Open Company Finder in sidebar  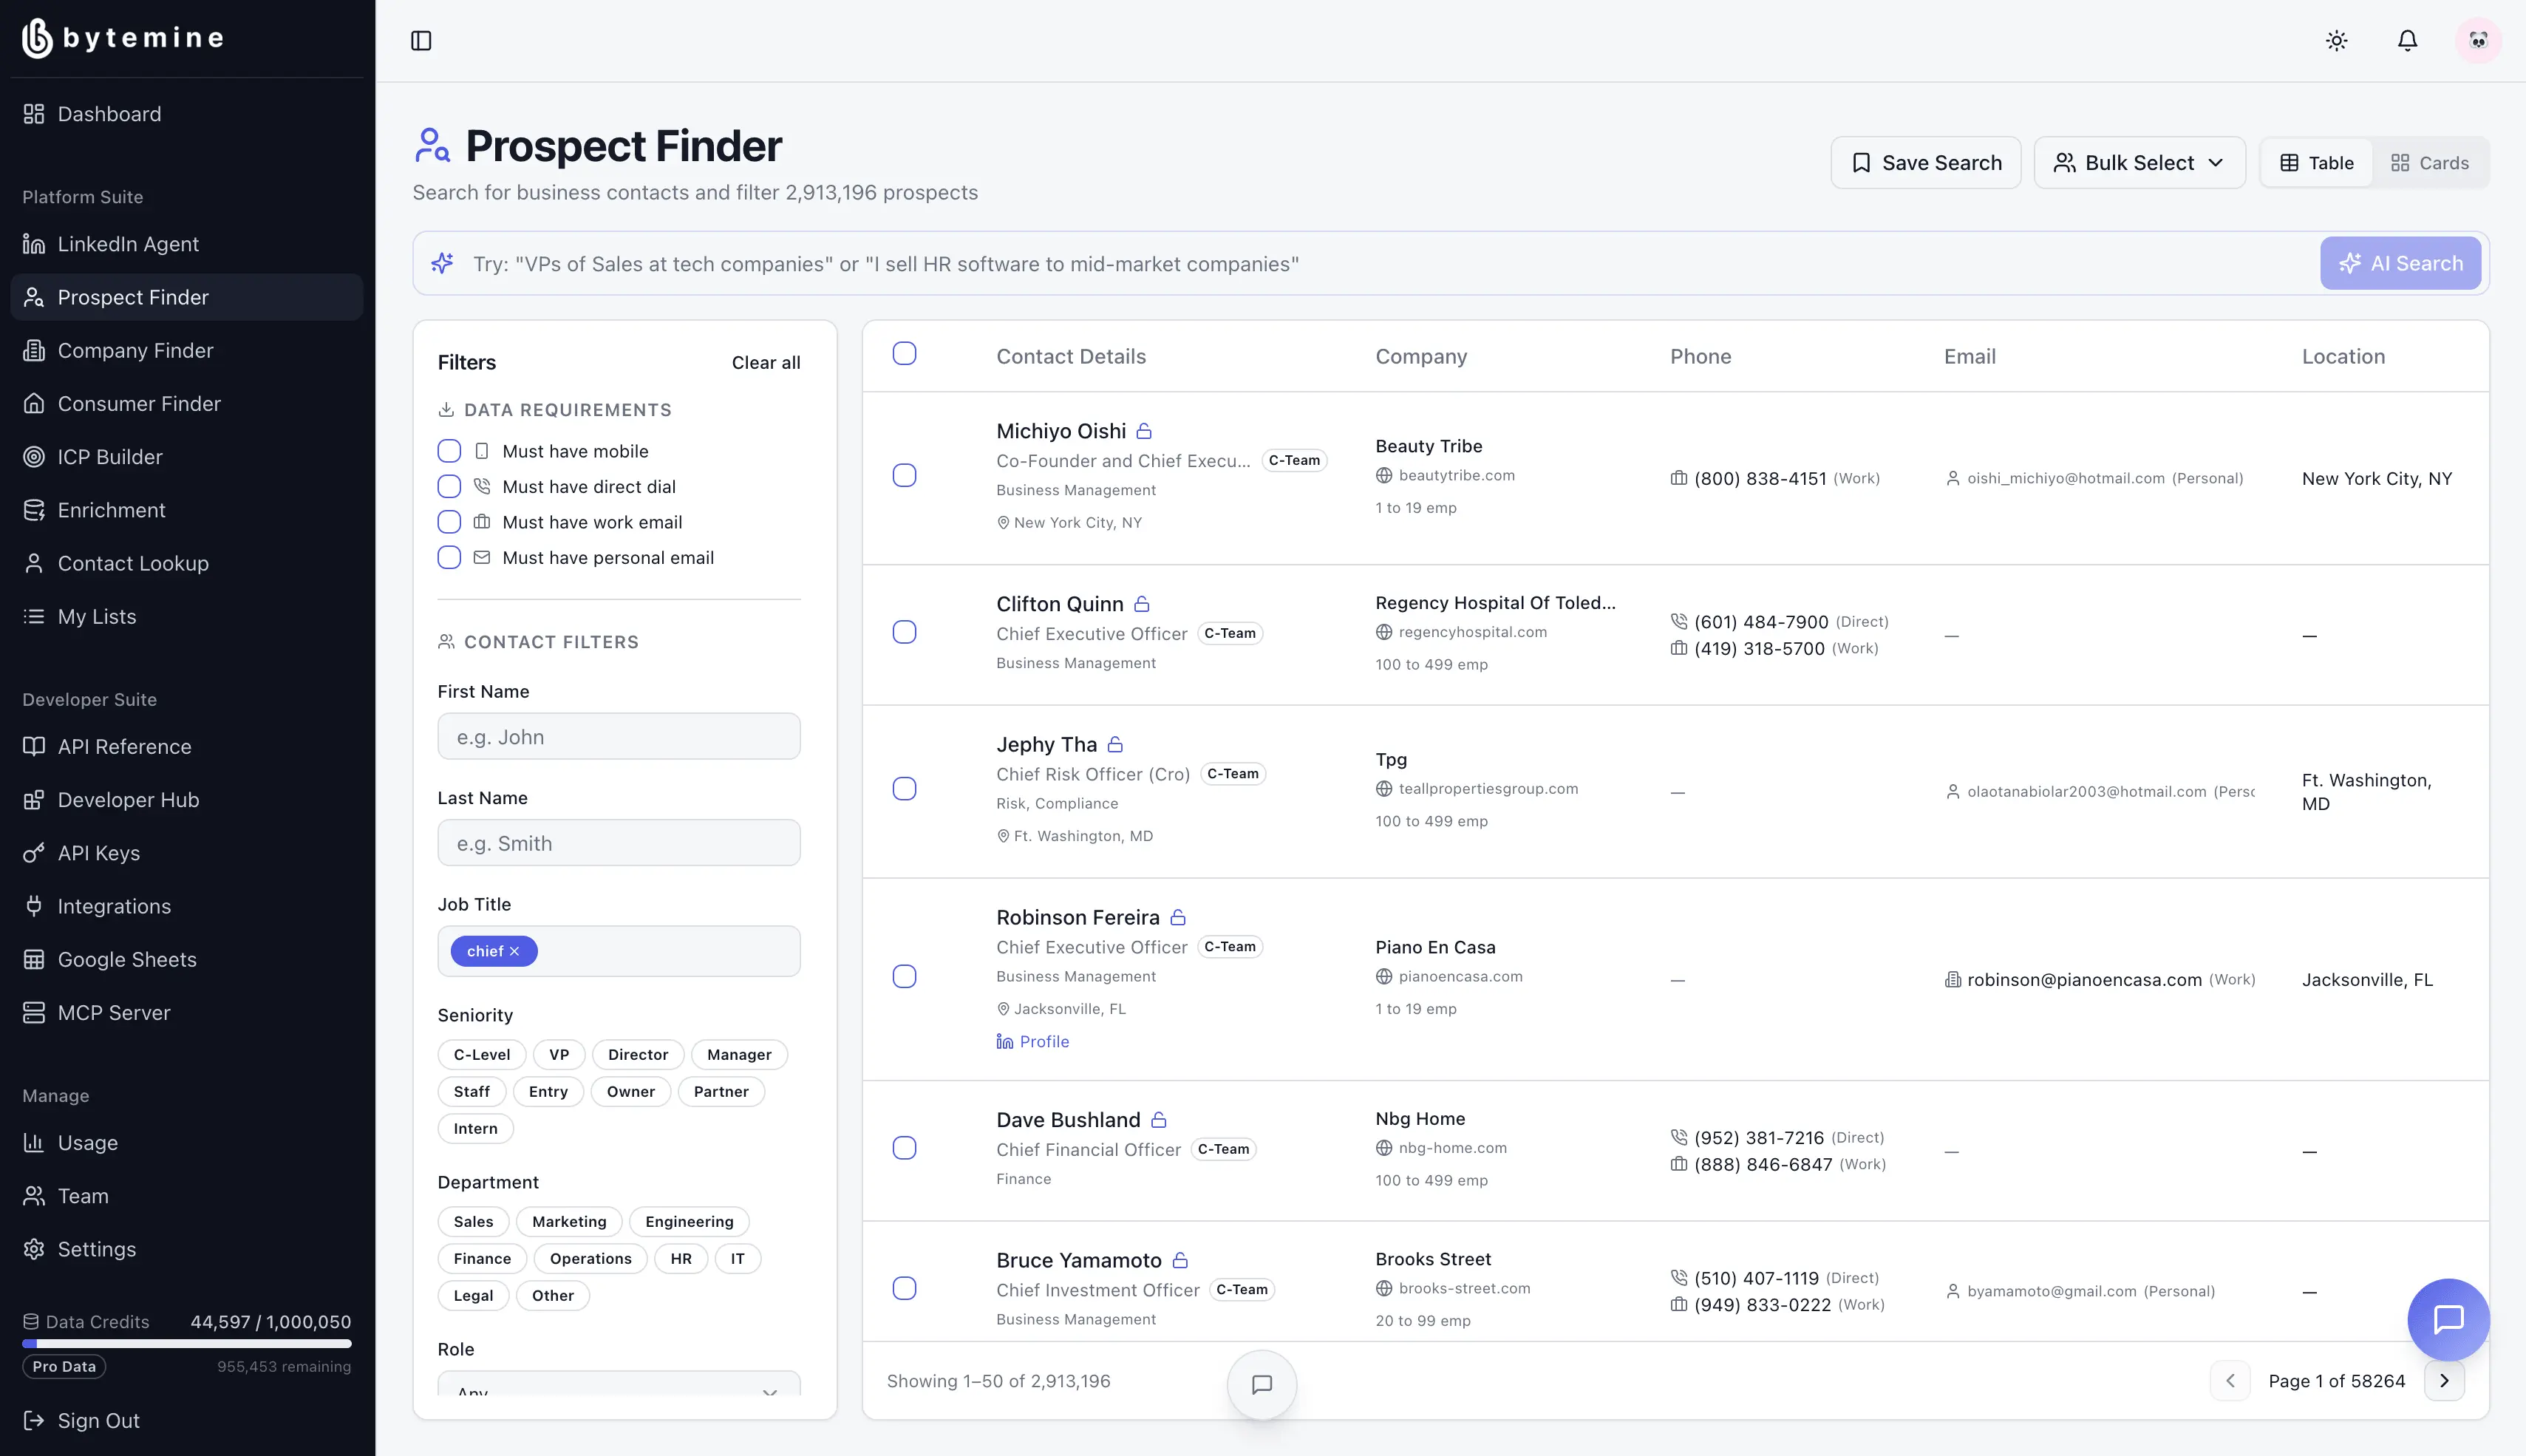[x=135, y=350]
